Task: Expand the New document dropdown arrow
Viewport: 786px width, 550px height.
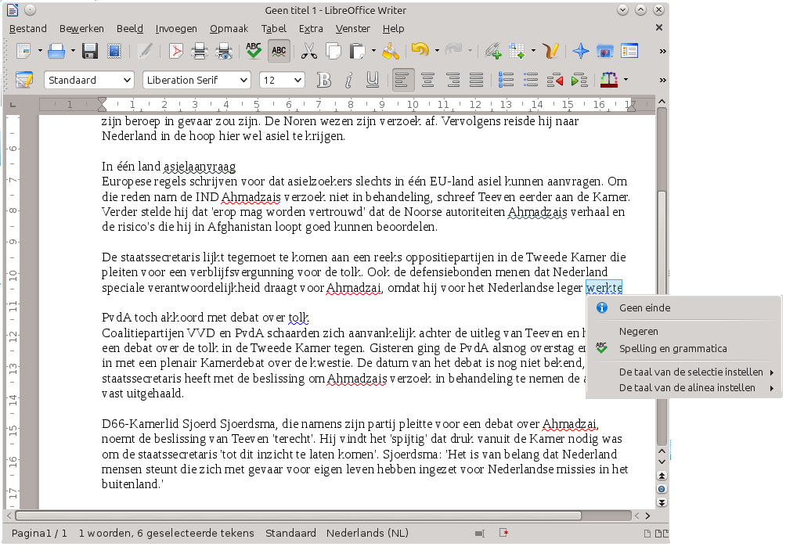Action: pos(40,51)
